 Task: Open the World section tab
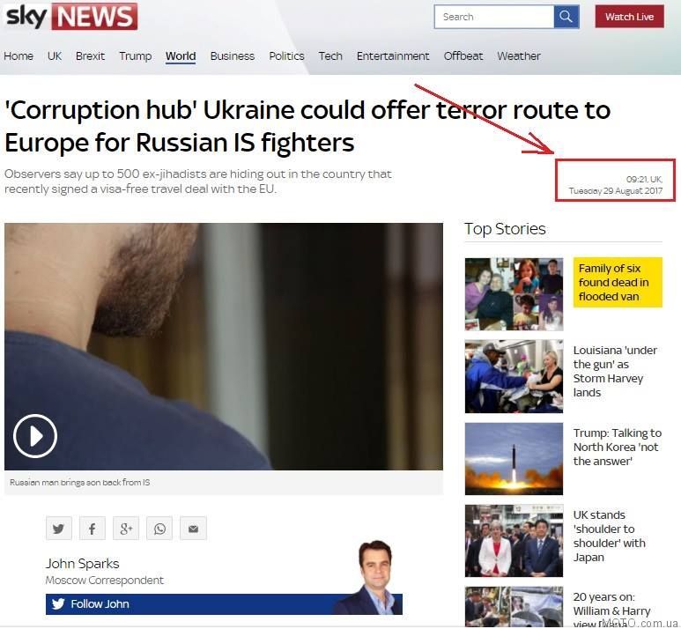pyautogui.click(x=181, y=56)
